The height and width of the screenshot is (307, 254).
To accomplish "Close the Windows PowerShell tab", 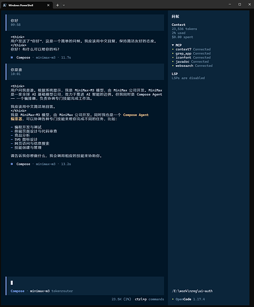I will point(48,5).
